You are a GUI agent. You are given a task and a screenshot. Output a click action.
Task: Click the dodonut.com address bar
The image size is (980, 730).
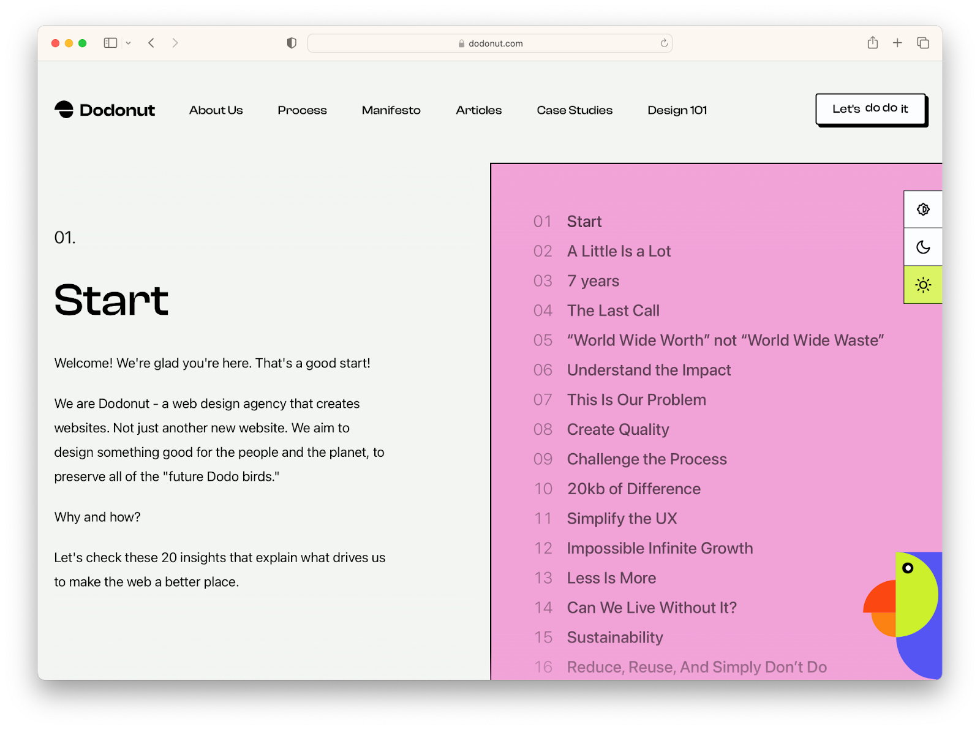489,43
